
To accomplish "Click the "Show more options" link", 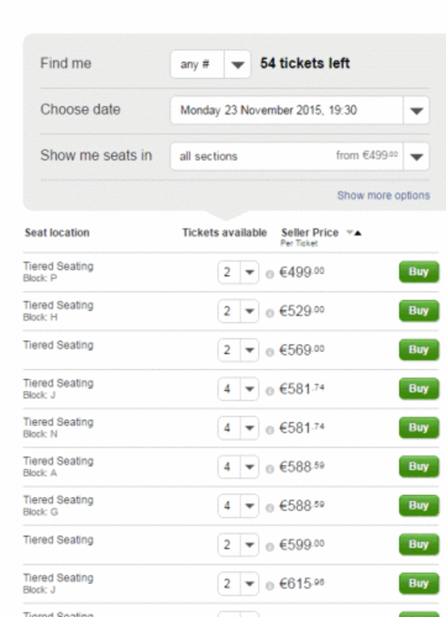I will (384, 195).
